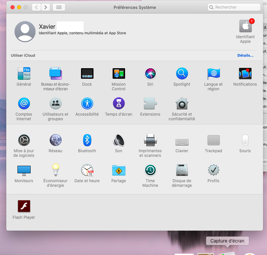267x255 pixels.
Task: Open the Extensions pane
Action: tap(150, 103)
